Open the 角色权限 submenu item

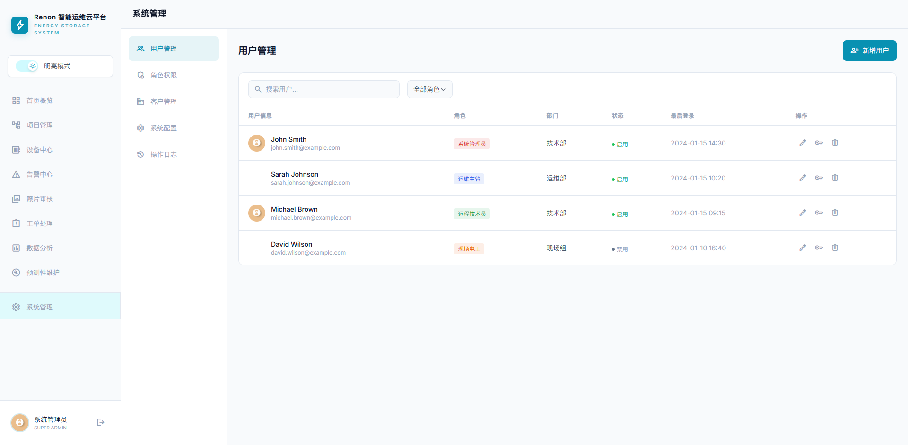point(164,75)
